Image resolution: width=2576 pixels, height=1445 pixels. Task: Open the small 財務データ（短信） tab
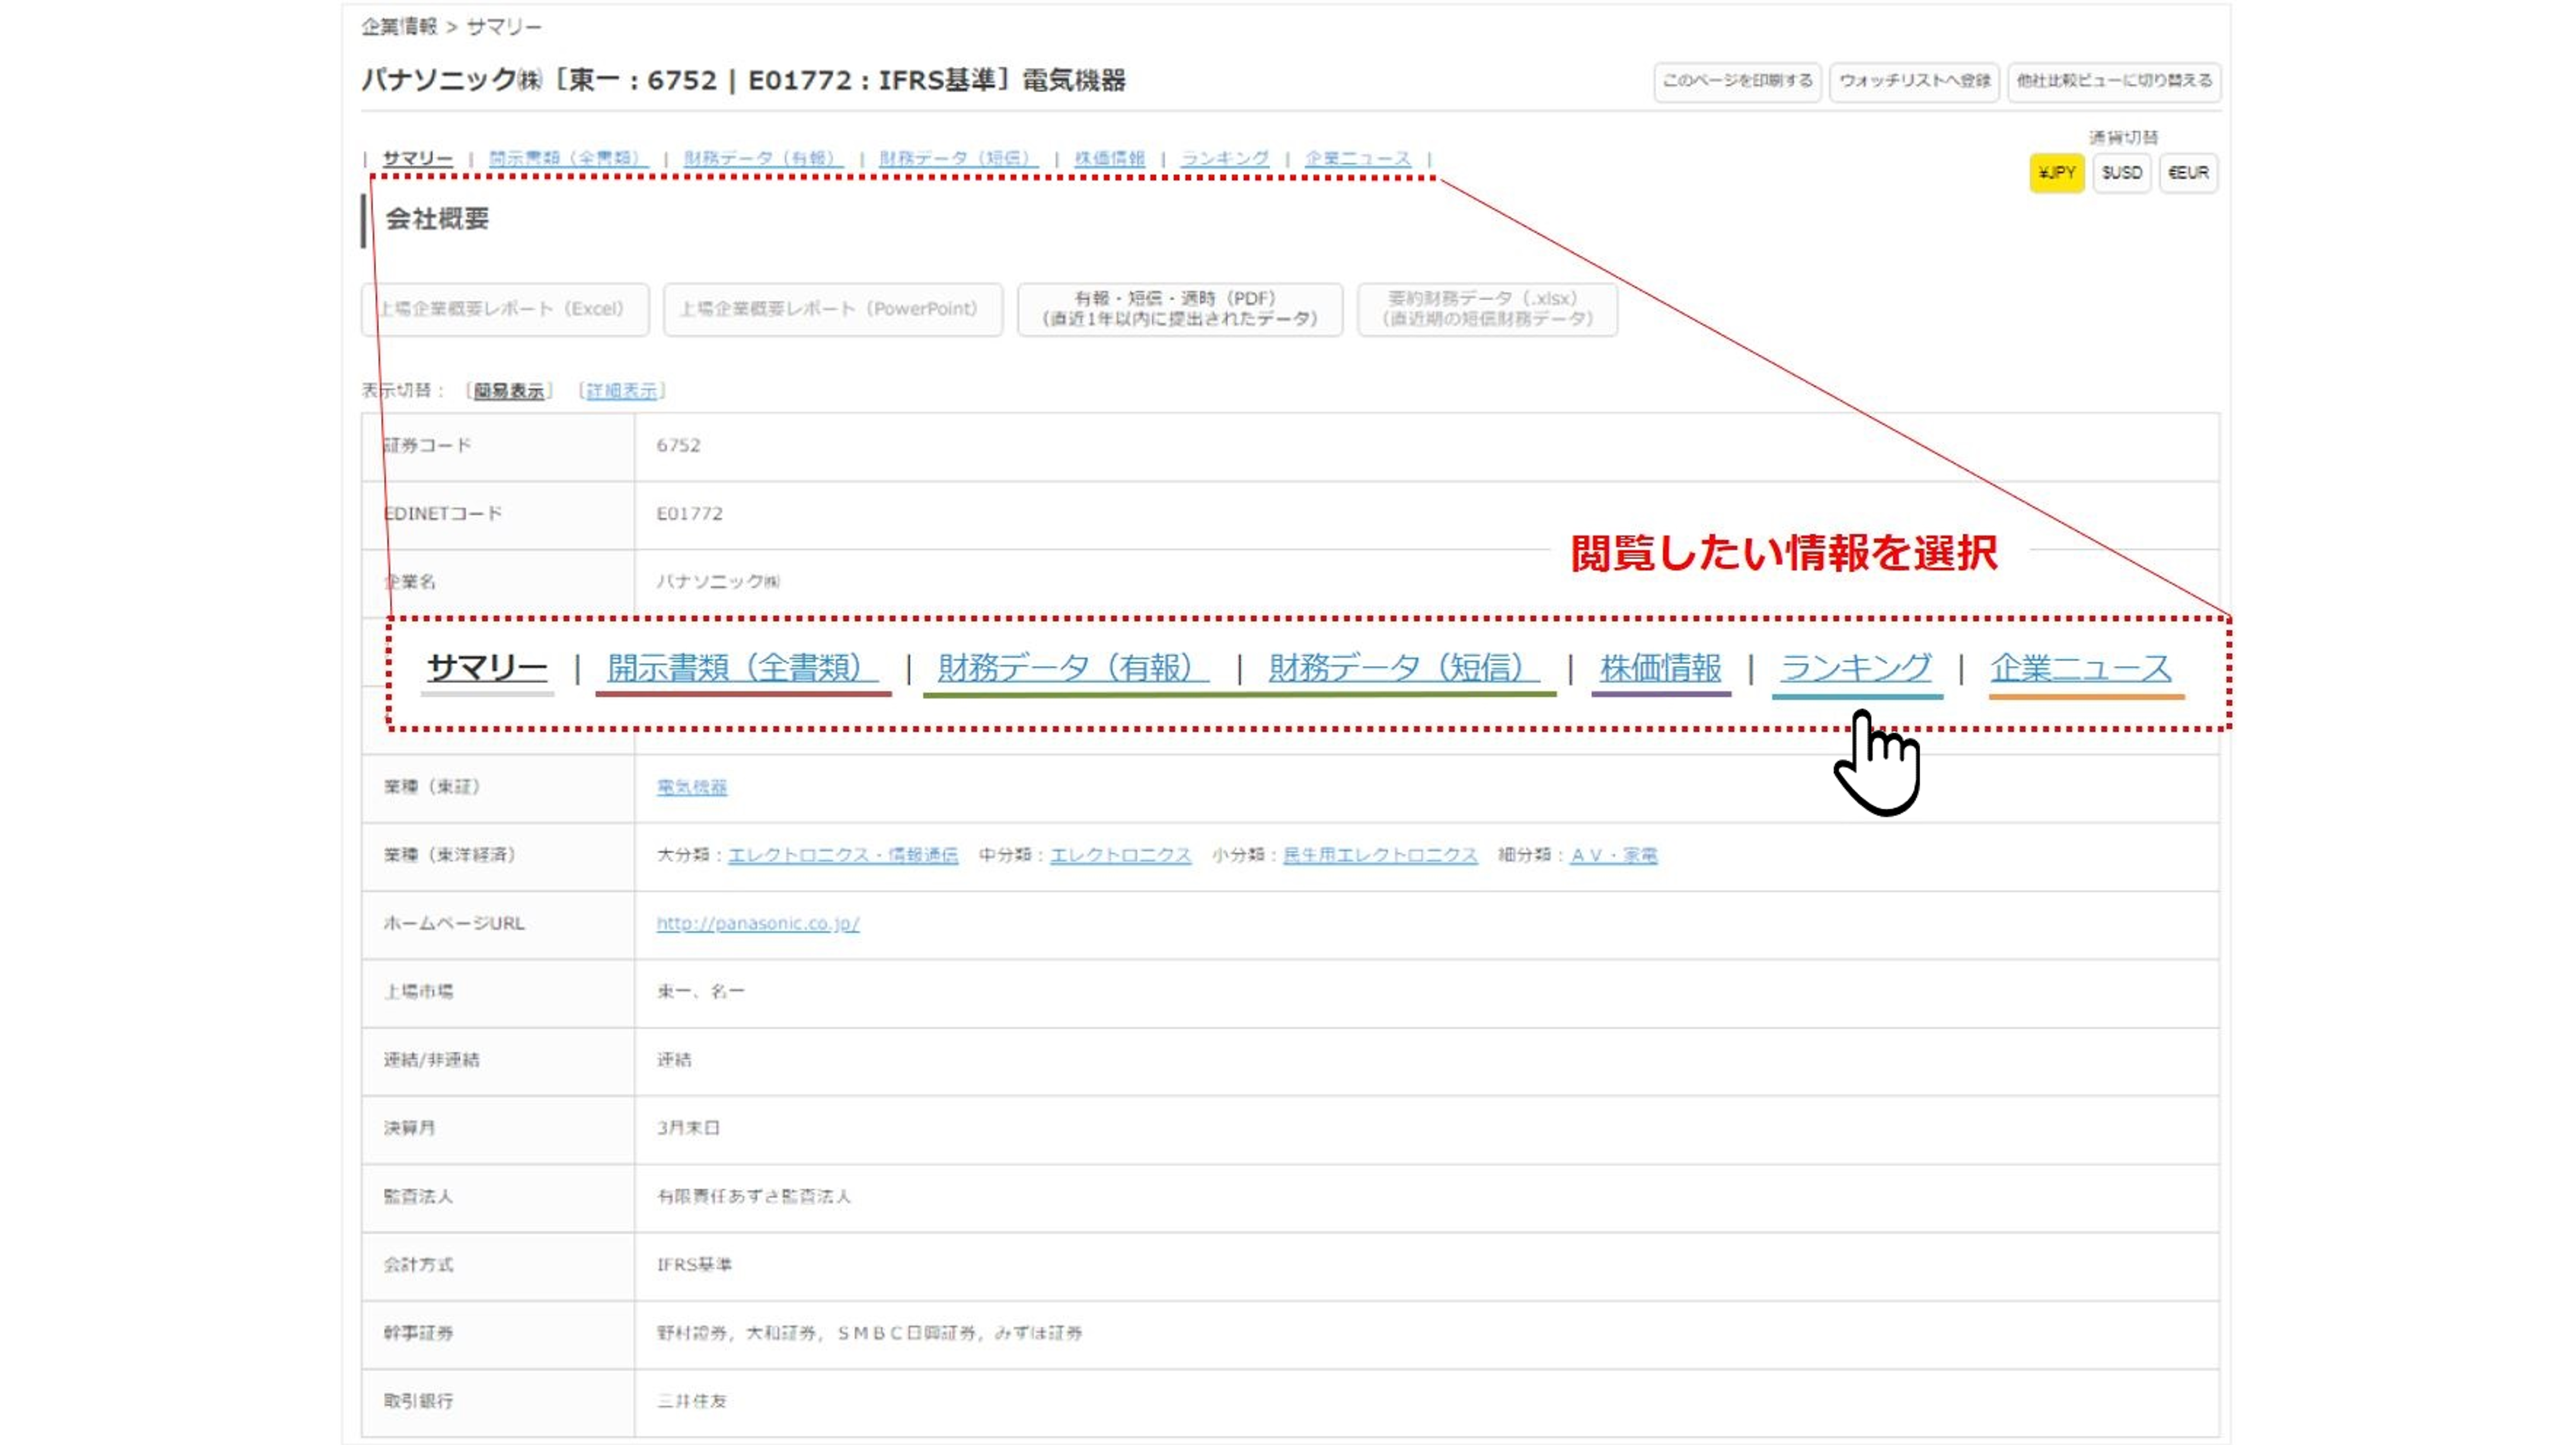(x=957, y=158)
